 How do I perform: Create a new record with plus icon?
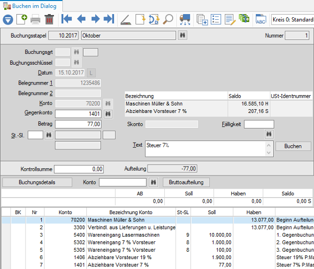pos(21,19)
